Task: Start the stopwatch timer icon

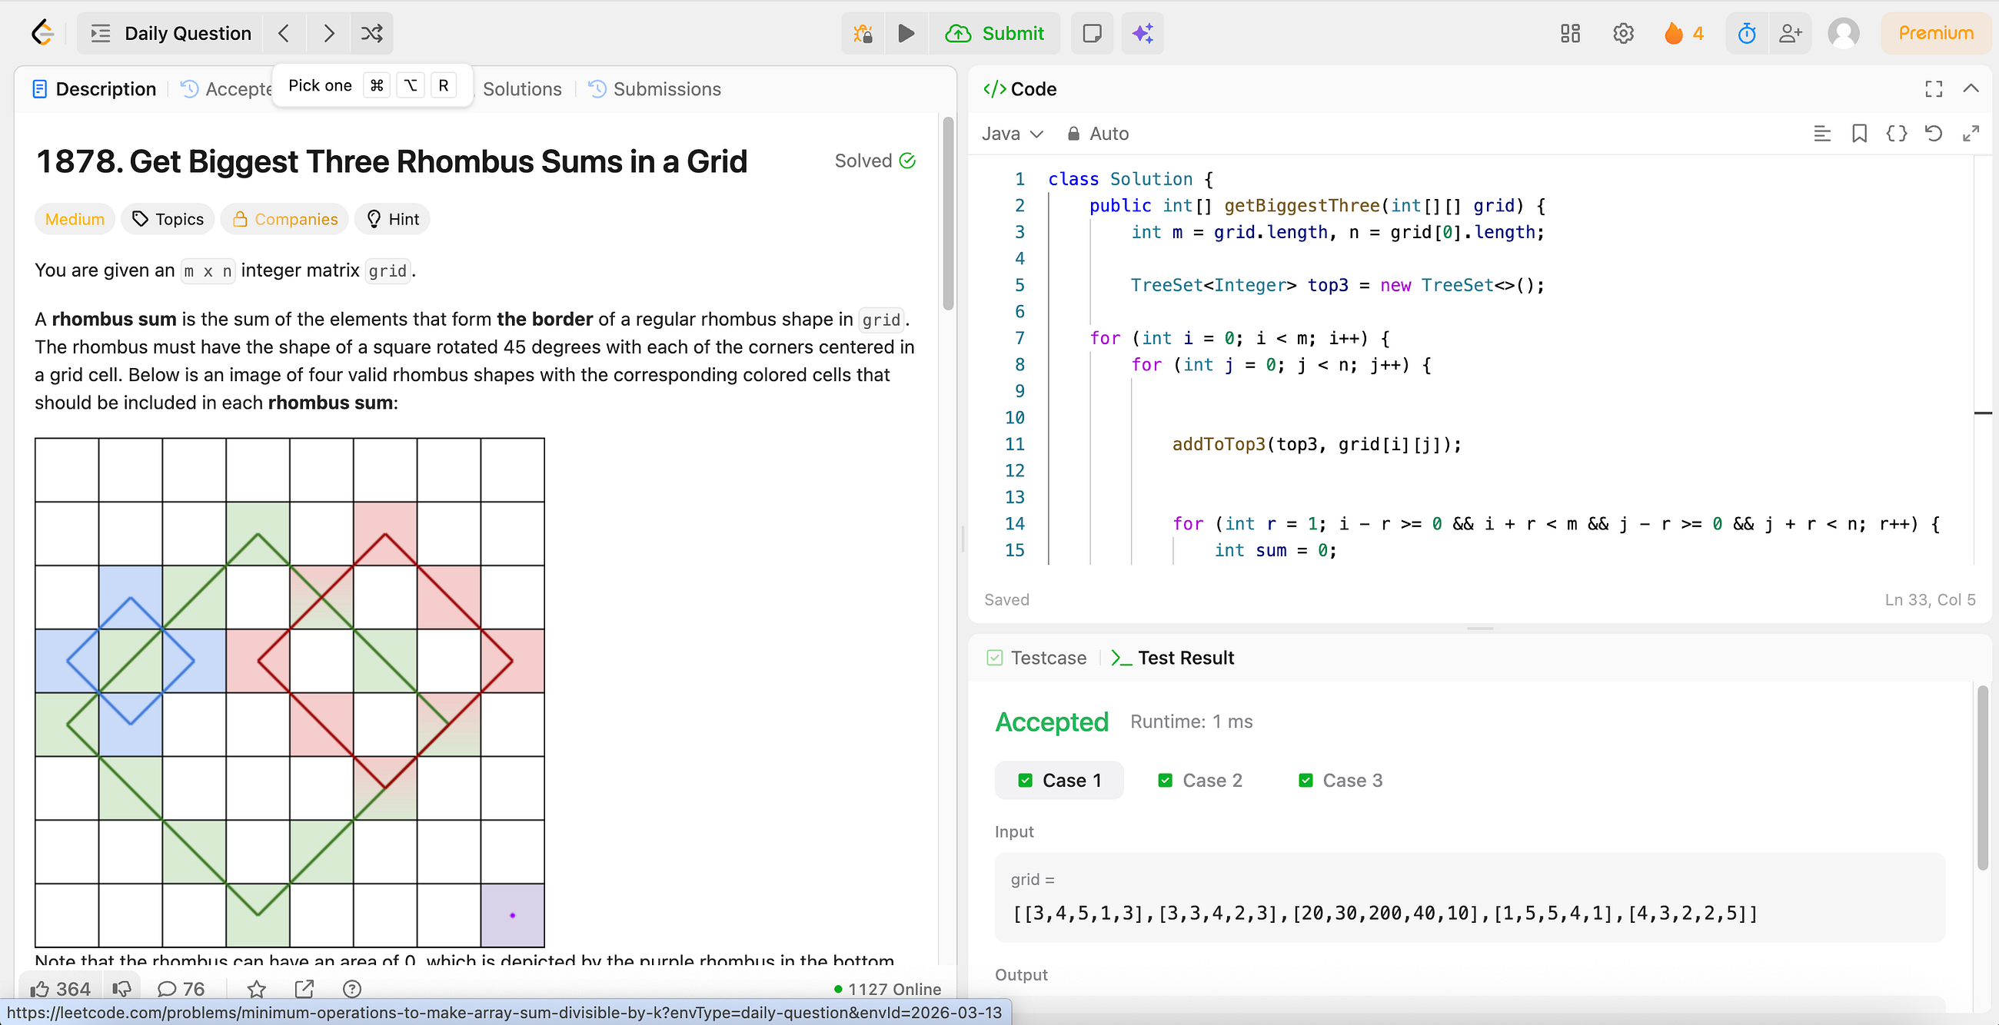Action: (x=1747, y=33)
